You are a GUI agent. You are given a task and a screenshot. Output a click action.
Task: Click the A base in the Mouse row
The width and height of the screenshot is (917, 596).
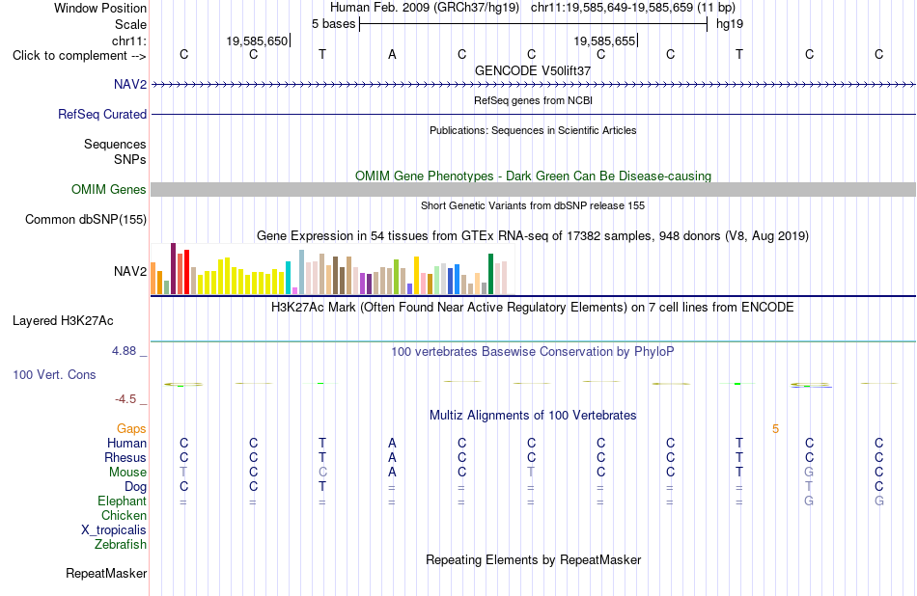(392, 473)
